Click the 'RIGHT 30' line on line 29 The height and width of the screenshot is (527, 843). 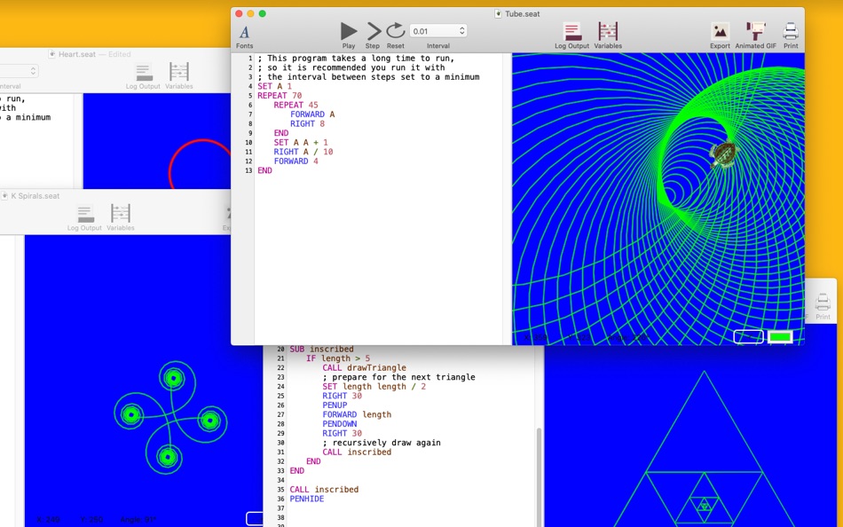click(342, 434)
